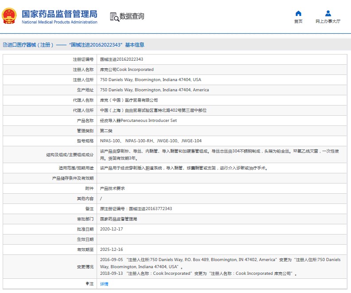
Task: Select remark original number 国械注进20163772343
Action: 136,209
